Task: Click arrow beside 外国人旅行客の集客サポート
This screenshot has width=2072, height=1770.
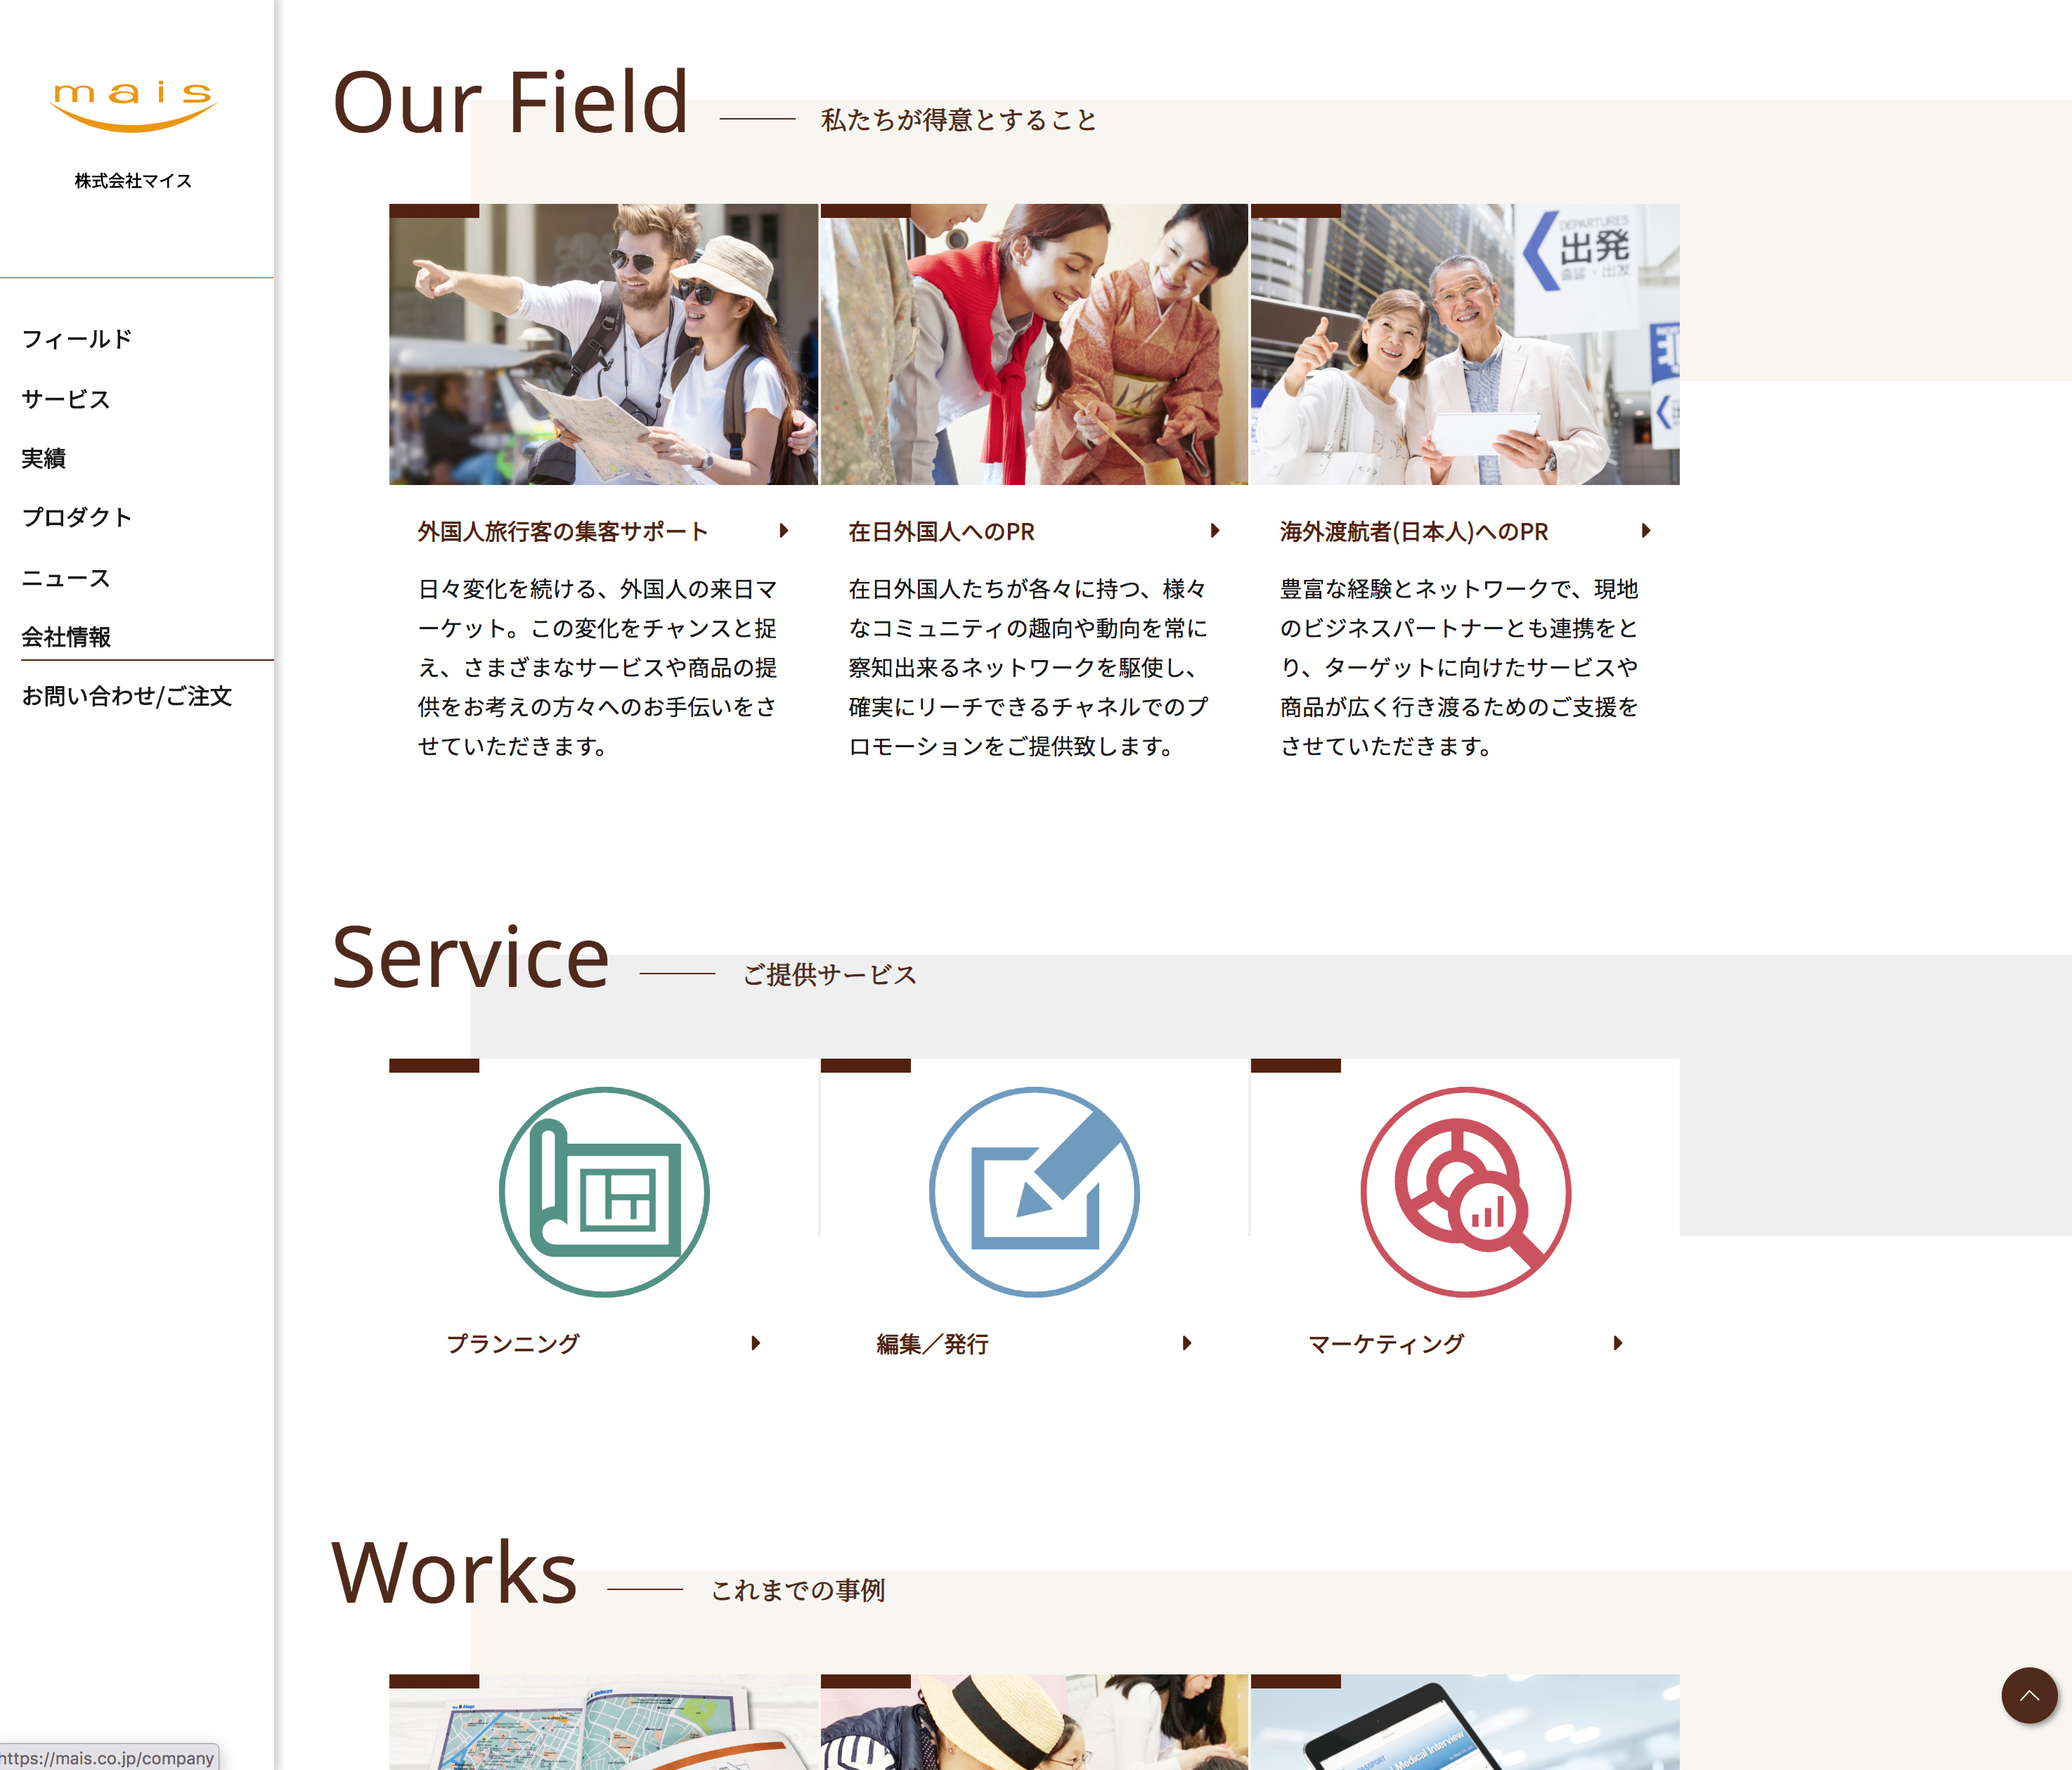Action: click(x=784, y=531)
